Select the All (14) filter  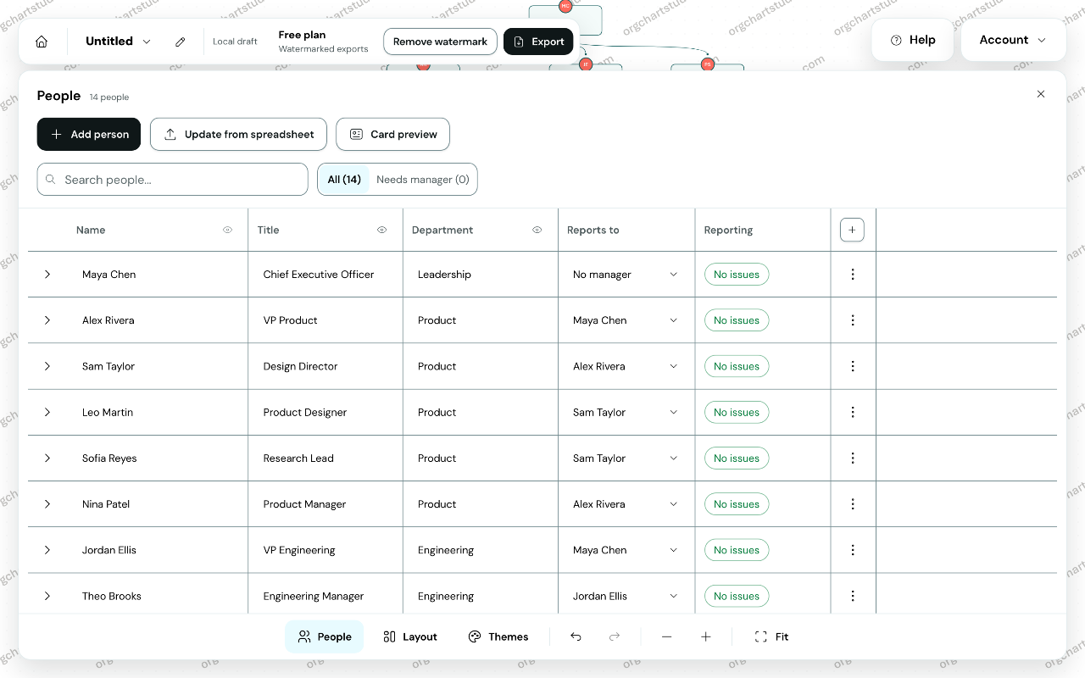pos(344,180)
